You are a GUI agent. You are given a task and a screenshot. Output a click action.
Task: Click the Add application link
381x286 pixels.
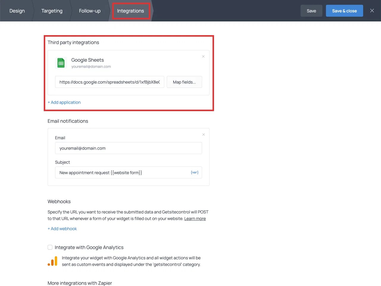tap(64, 102)
